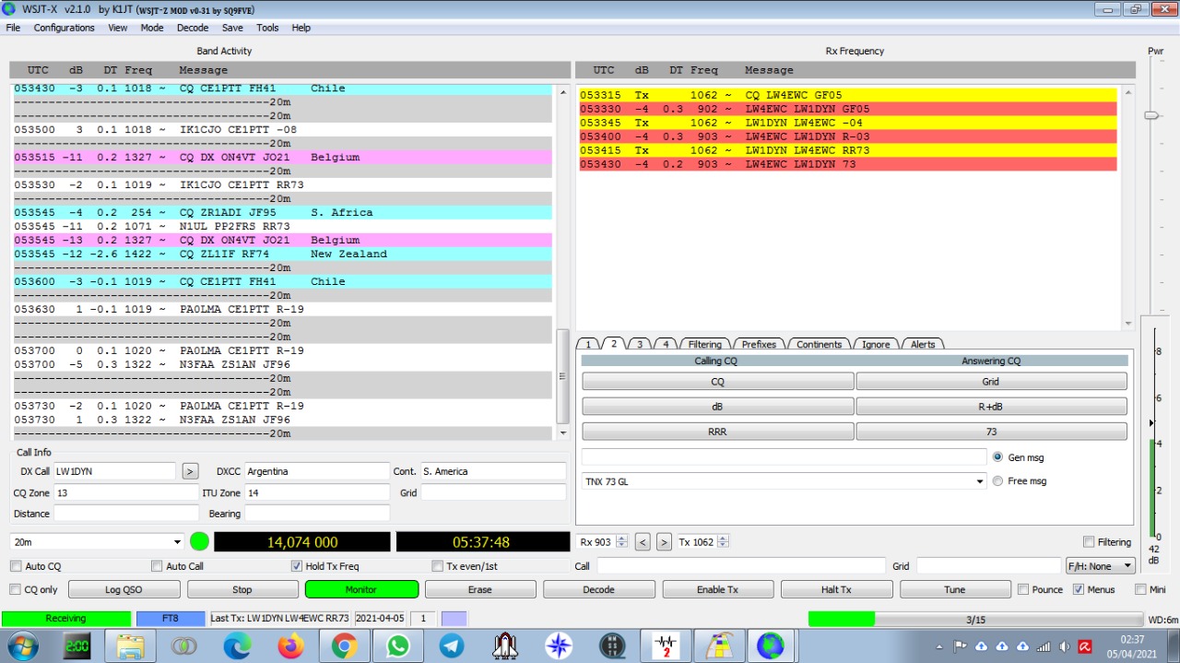The height and width of the screenshot is (663, 1180).
Task: Open WhatsApp from the taskbar
Action: point(397,646)
